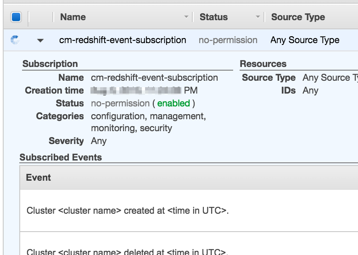This screenshot has width=358, height=255.
Task: Click the Severity value Any
Action: (99, 141)
